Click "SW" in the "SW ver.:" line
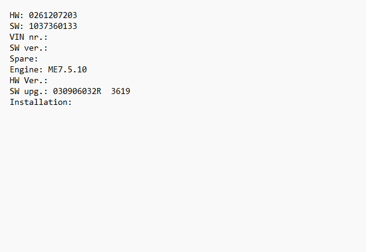 coord(14,48)
